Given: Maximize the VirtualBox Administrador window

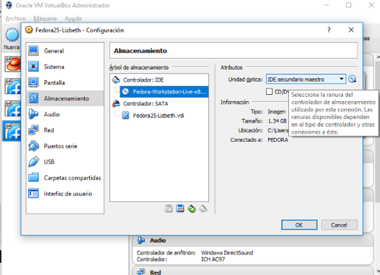Looking at the screenshot, I should click(349, 5).
